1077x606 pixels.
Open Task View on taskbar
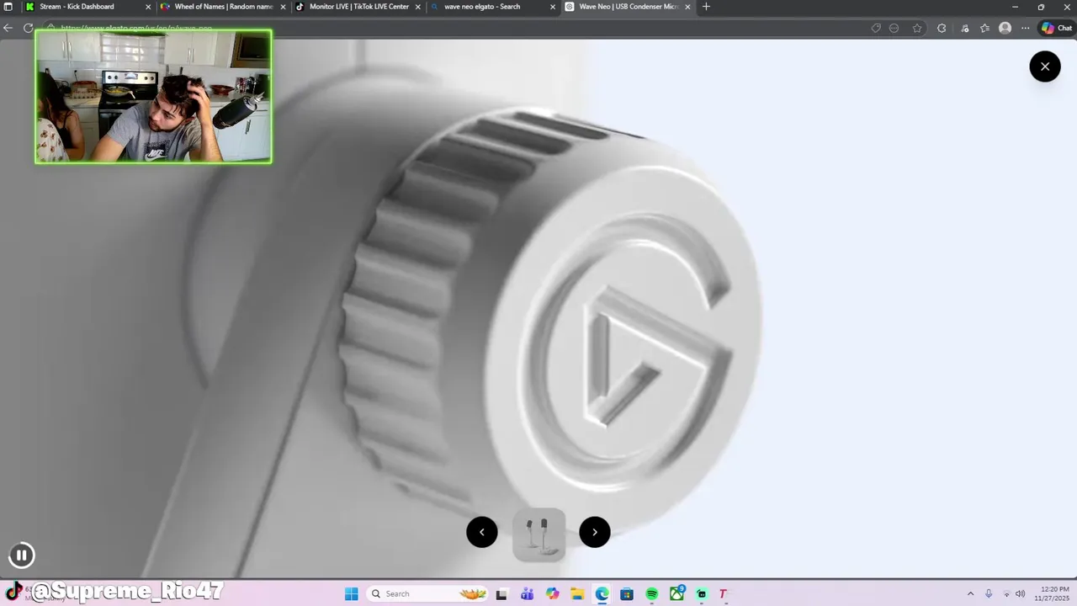point(501,594)
